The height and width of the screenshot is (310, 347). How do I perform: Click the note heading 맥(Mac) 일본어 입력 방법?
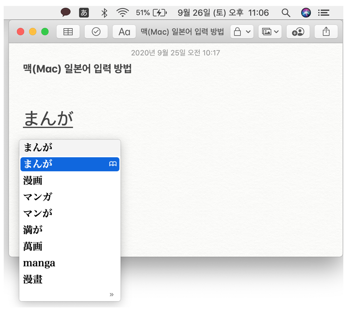(x=77, y=68)
